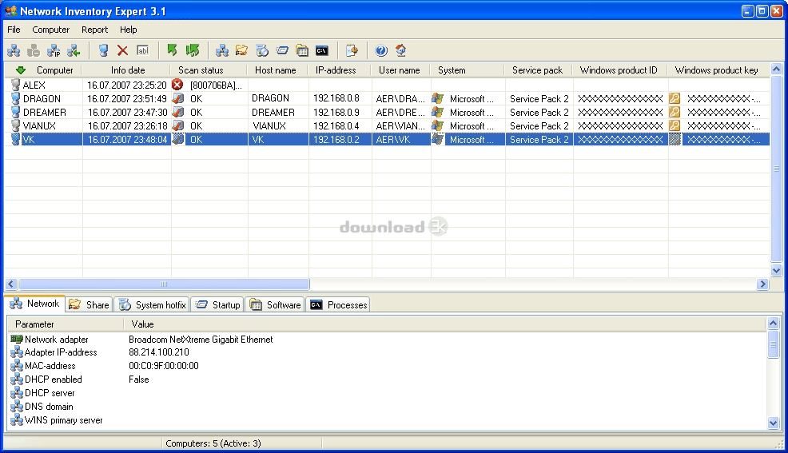Click the blue help question mark icon

click(x=381, y=50)
